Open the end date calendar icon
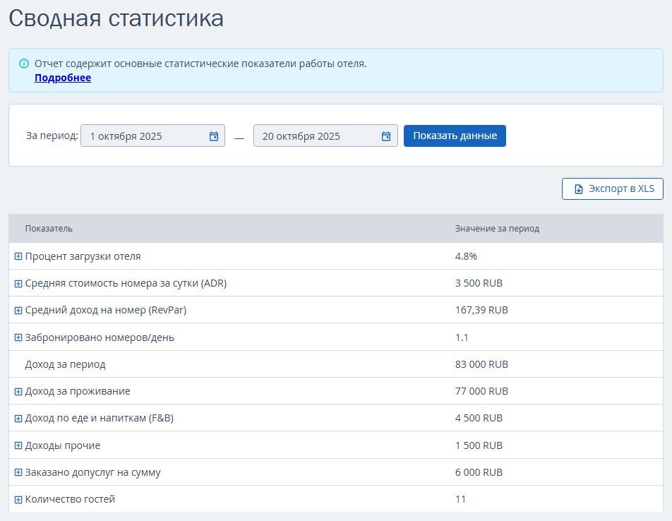Image resolution: width=672 pixels, height=521 pixels. (386, 136)
